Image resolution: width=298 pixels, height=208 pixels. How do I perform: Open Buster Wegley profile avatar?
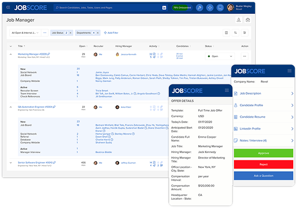coord(231,8)
